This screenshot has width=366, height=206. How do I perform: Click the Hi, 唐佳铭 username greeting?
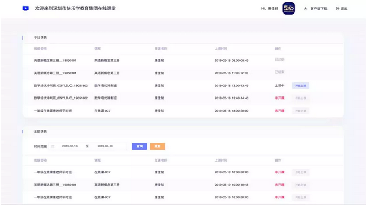269,9
